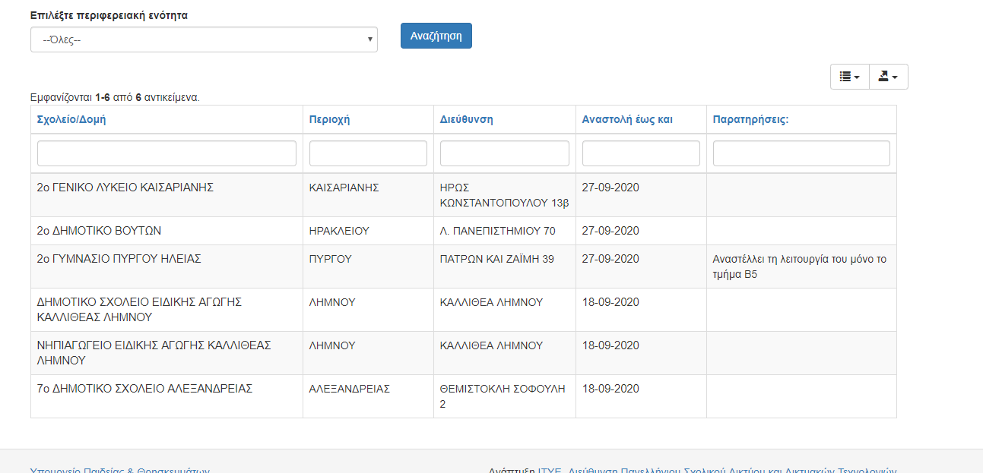Open the Υπουργείο Παιδείας footer link
This screenshot has width=983, height=473.
[119, 470]
